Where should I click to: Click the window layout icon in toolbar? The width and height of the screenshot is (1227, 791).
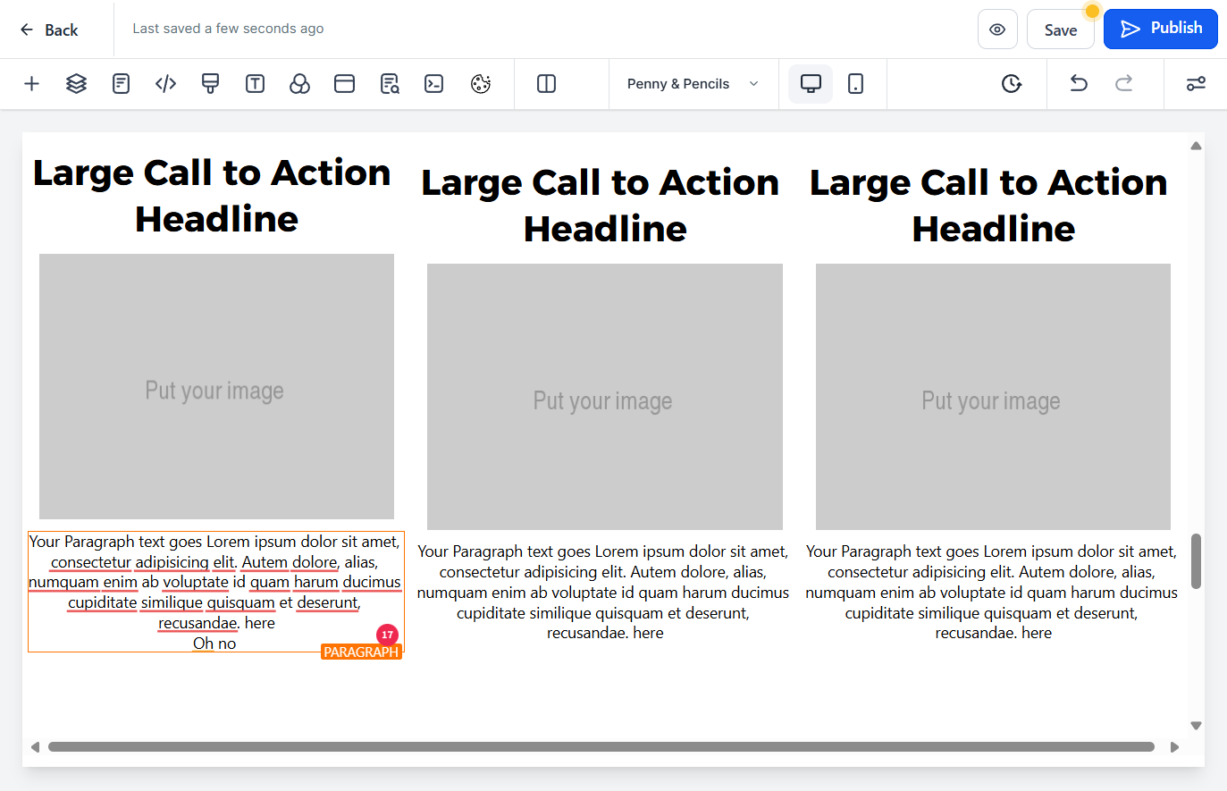click(x=344, y=84)
